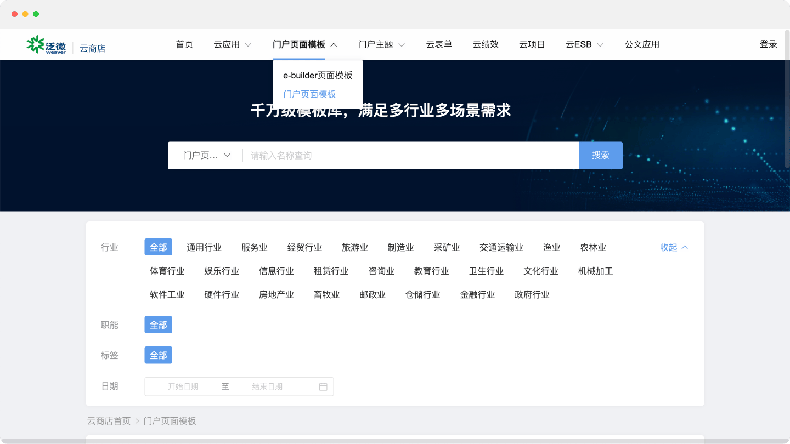Select 全部 in the 标签 filter
The width and height of the screenshot is (790, 444).
pos(159,355)
